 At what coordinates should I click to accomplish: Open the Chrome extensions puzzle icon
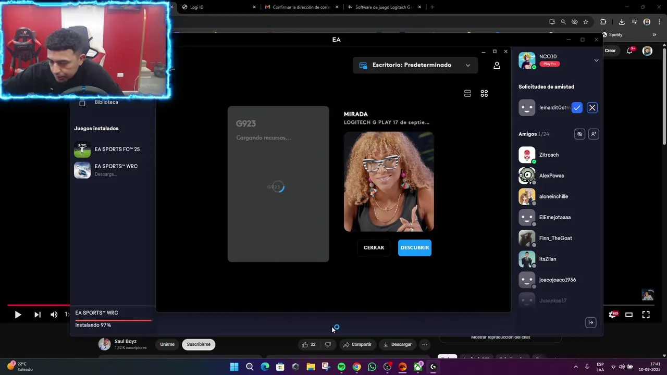[603, 22]
